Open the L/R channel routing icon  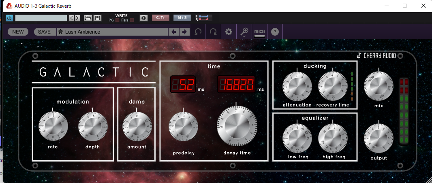coord(203,18)
